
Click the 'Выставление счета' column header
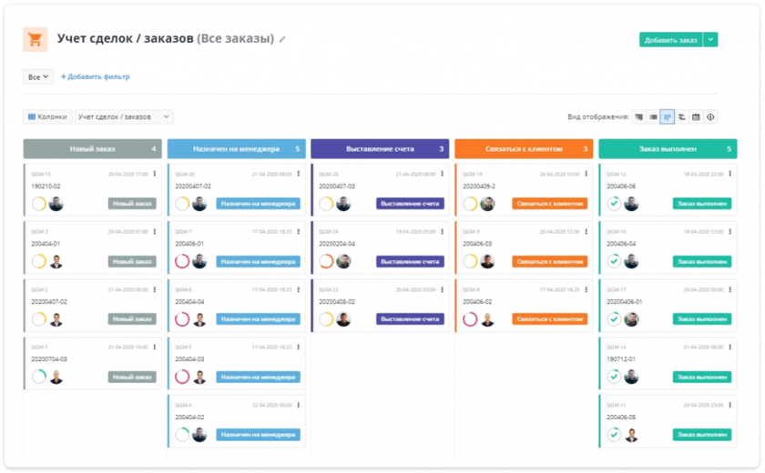380,148
